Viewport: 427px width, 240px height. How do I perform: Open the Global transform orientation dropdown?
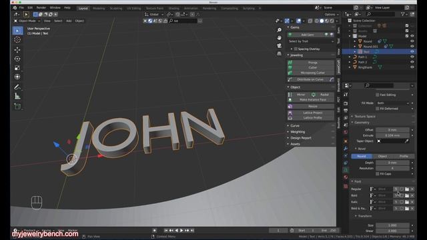point(154,15)
